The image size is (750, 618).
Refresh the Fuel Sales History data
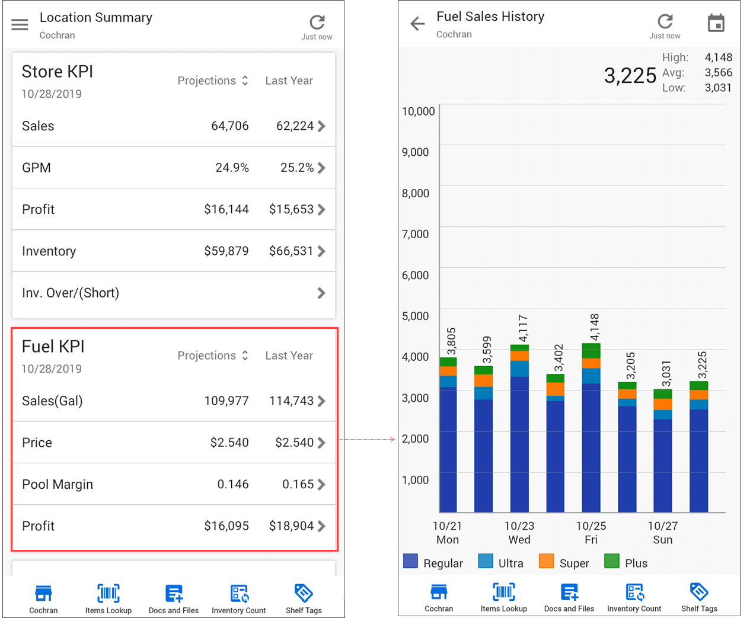[665, 22]
